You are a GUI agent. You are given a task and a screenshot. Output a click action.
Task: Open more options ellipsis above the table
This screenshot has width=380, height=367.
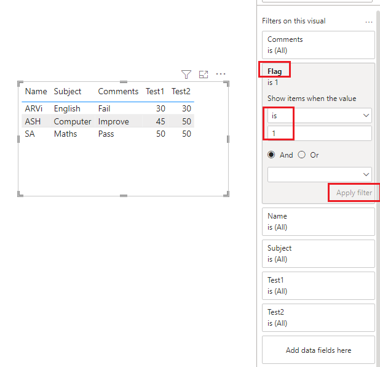click(221, 74)
